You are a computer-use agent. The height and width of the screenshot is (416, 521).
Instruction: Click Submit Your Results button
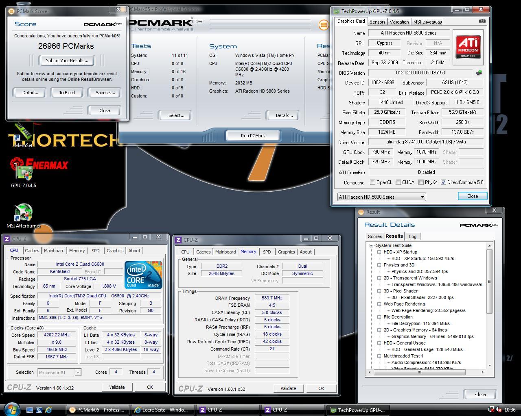pos(67,61)
